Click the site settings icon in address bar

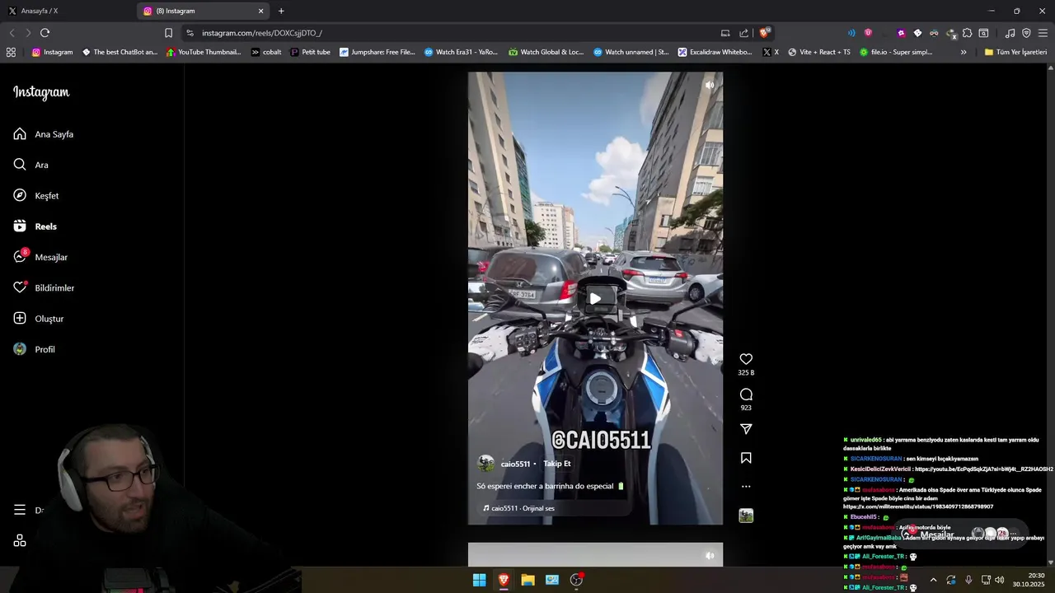pos(190,33)
